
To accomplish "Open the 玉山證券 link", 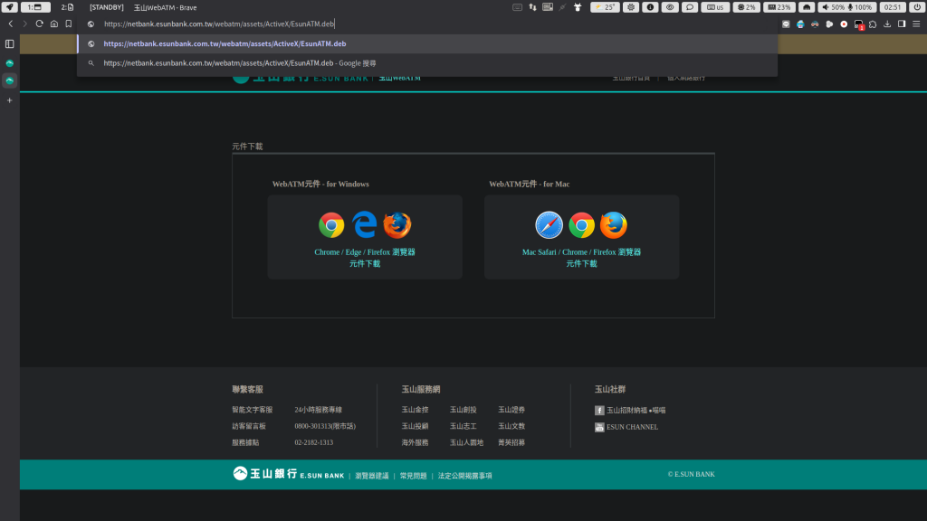I will pos(511,410).
